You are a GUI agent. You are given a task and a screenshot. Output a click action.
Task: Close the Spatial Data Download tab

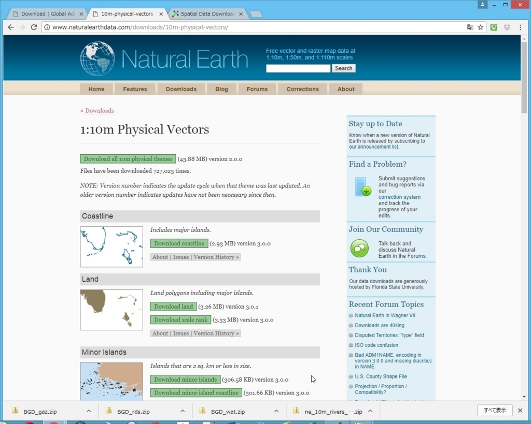pos(241,14)
